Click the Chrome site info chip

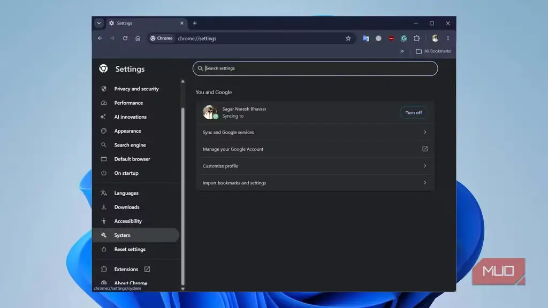tap(162, 38)
